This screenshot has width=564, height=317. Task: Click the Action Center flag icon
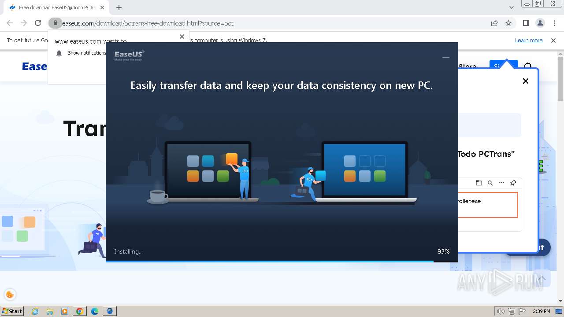click(x=522, y=311)
